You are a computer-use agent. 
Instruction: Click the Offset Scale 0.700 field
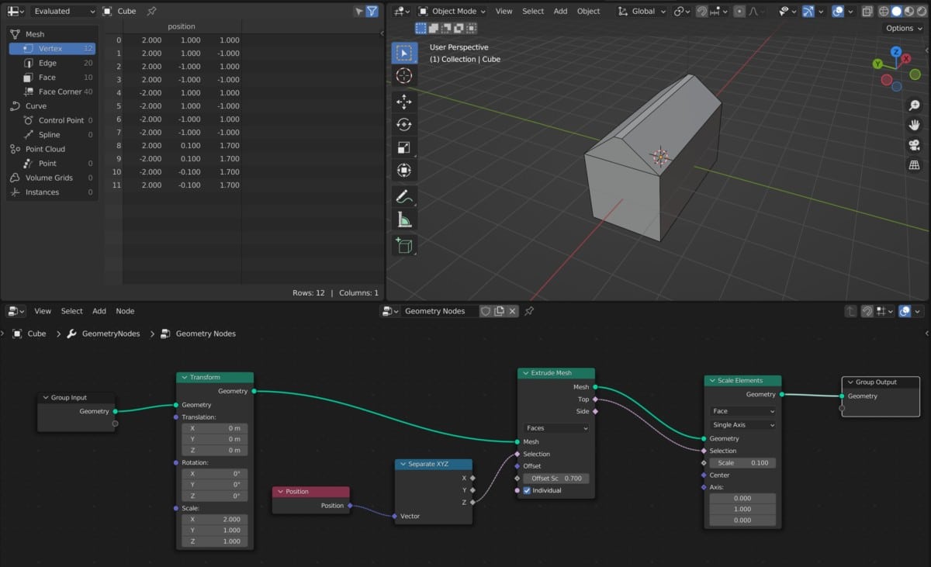[556, 479]
